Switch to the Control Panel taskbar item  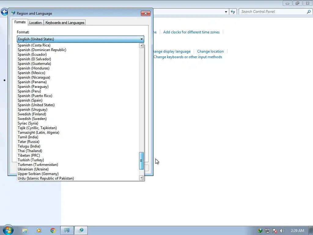point(67,231)
